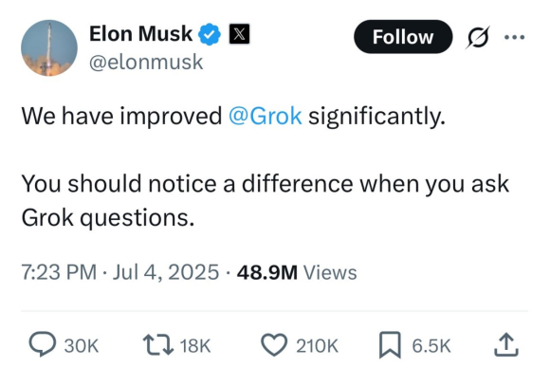This screenshot has height=367, width=550.
Task: Like the post with the heart icon
Action: click(274, 345)
